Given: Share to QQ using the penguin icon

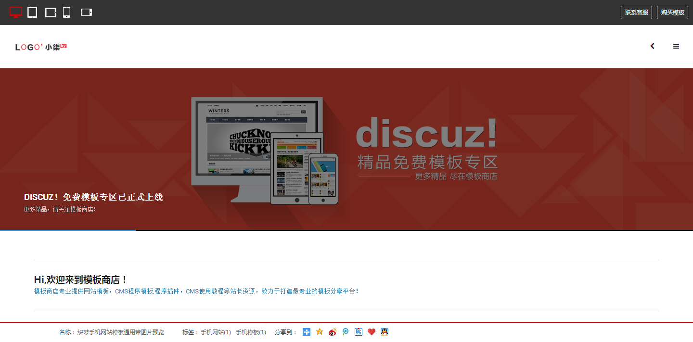Looking at the screenshot, I should 384,332.
